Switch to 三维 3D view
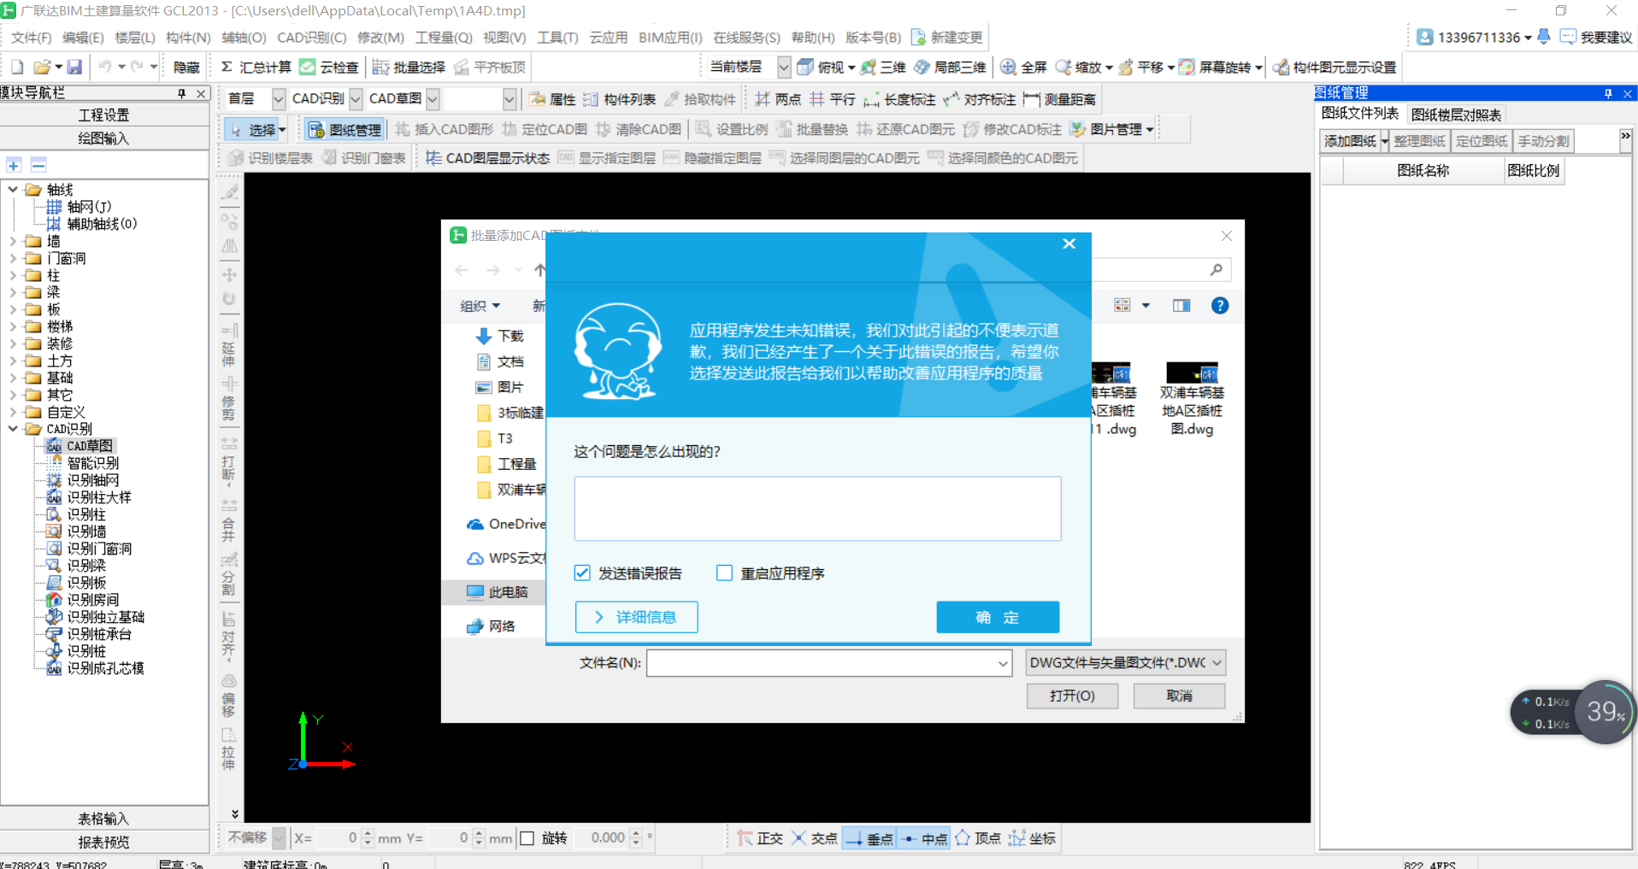 pos(883,67)
